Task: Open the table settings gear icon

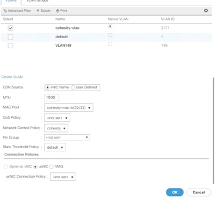Action: click(x=206, y=11)
